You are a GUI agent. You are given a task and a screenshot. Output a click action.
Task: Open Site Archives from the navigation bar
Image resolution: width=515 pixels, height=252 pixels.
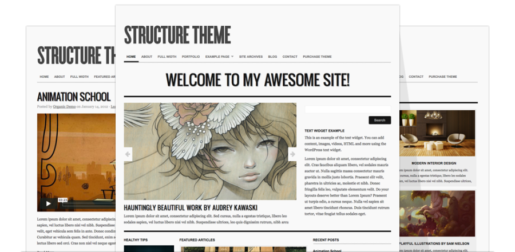coord(251,57)
